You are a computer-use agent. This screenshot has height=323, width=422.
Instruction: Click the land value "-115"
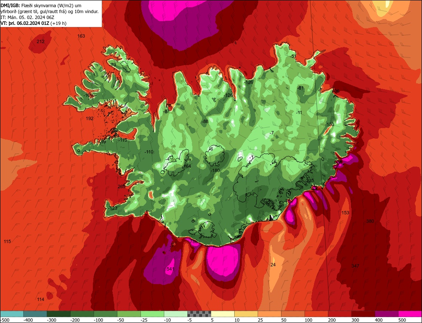[x=123, y=140]
